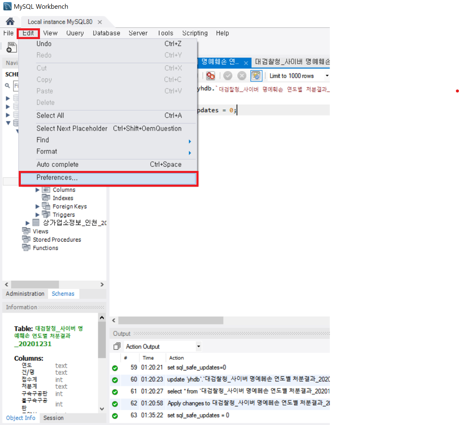Click navigator scrollbar right arrow
This screenshot has width=459, height=425.
click(x=102, y=284)
